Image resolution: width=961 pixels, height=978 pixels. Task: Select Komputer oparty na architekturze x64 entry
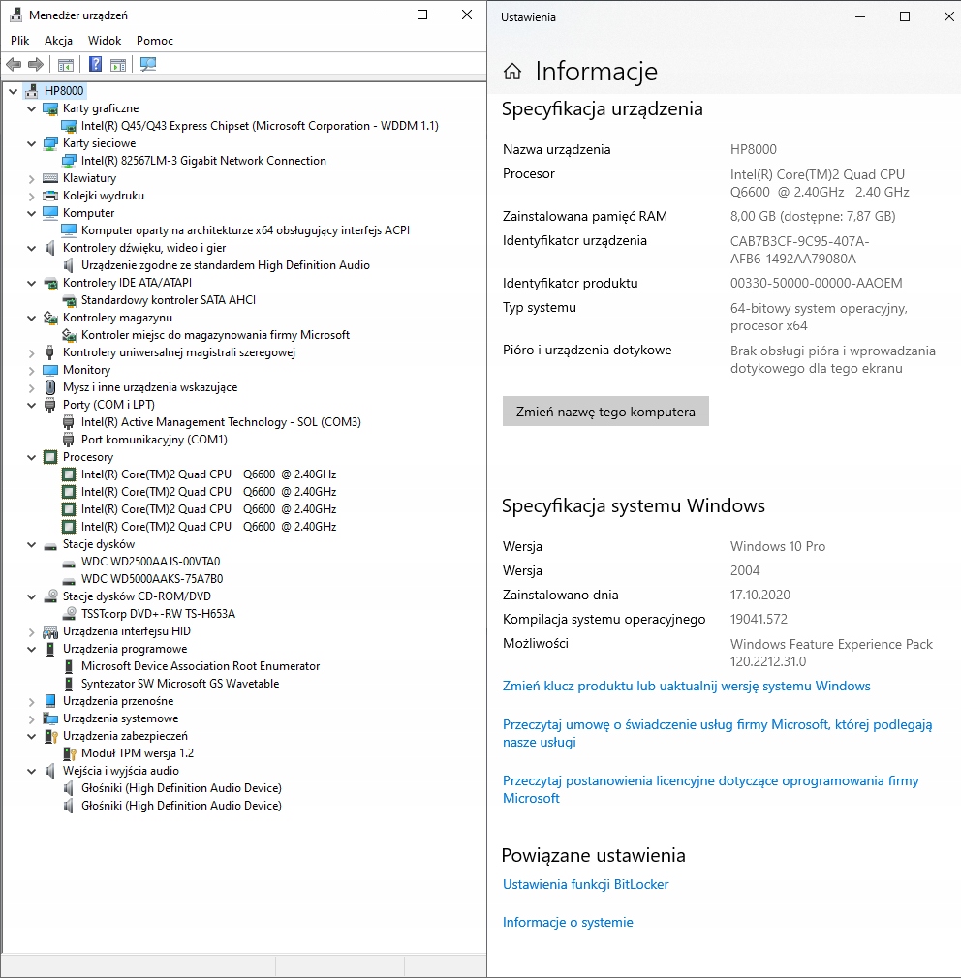[245, 230]
